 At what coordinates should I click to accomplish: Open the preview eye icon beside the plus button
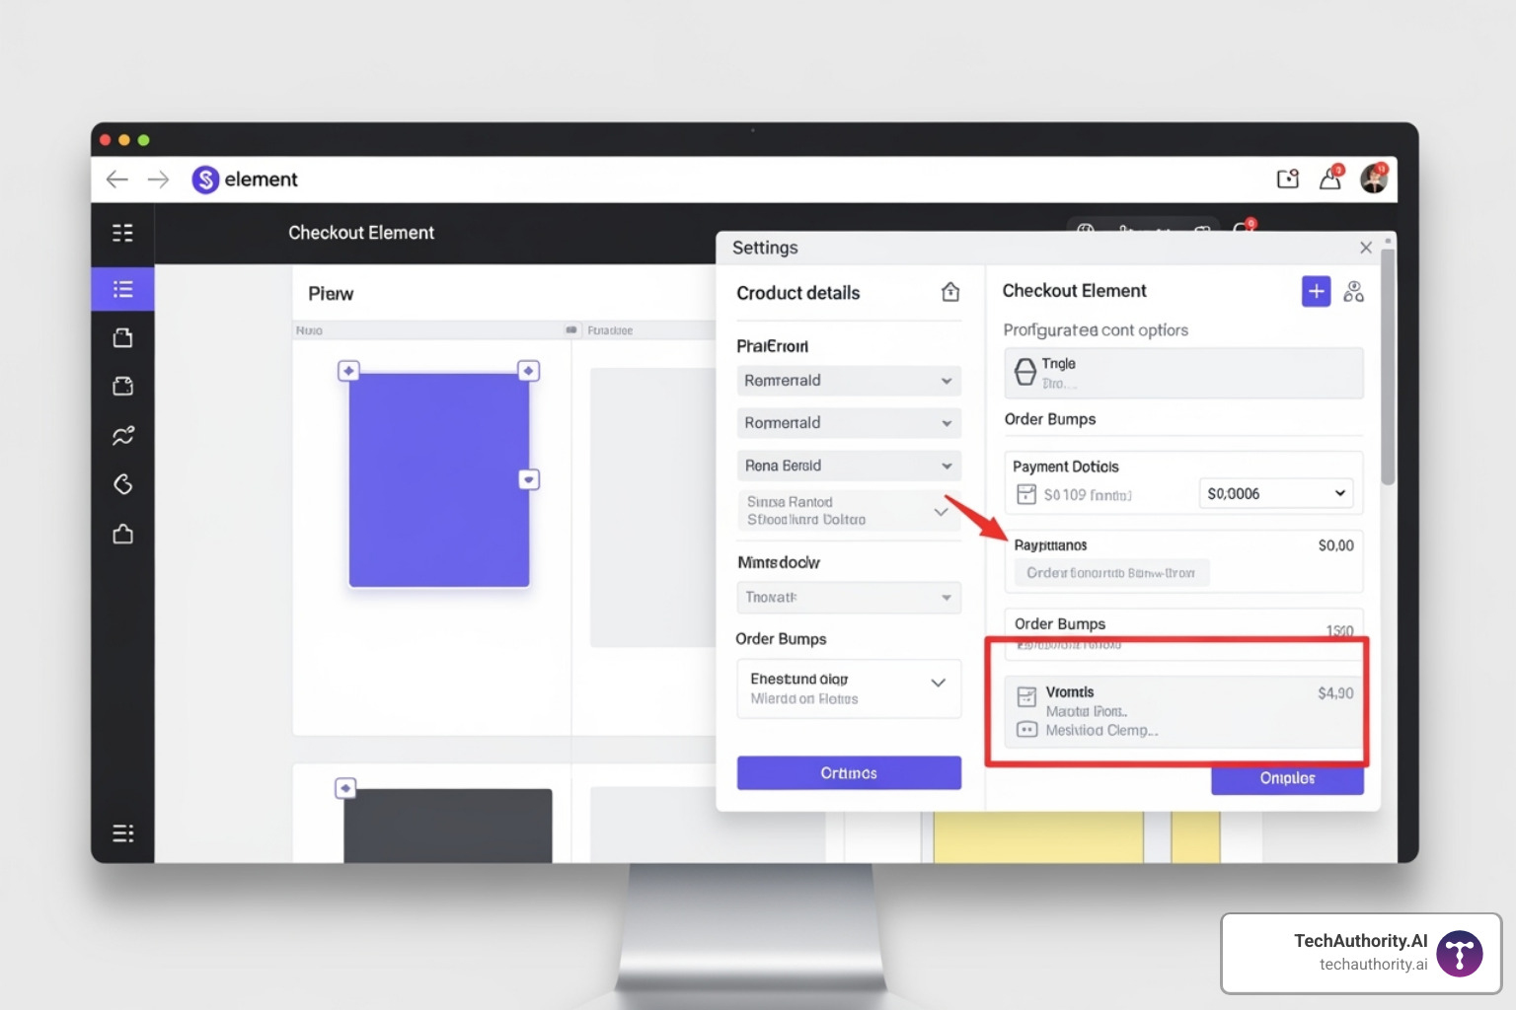[x=1353, y=291]
